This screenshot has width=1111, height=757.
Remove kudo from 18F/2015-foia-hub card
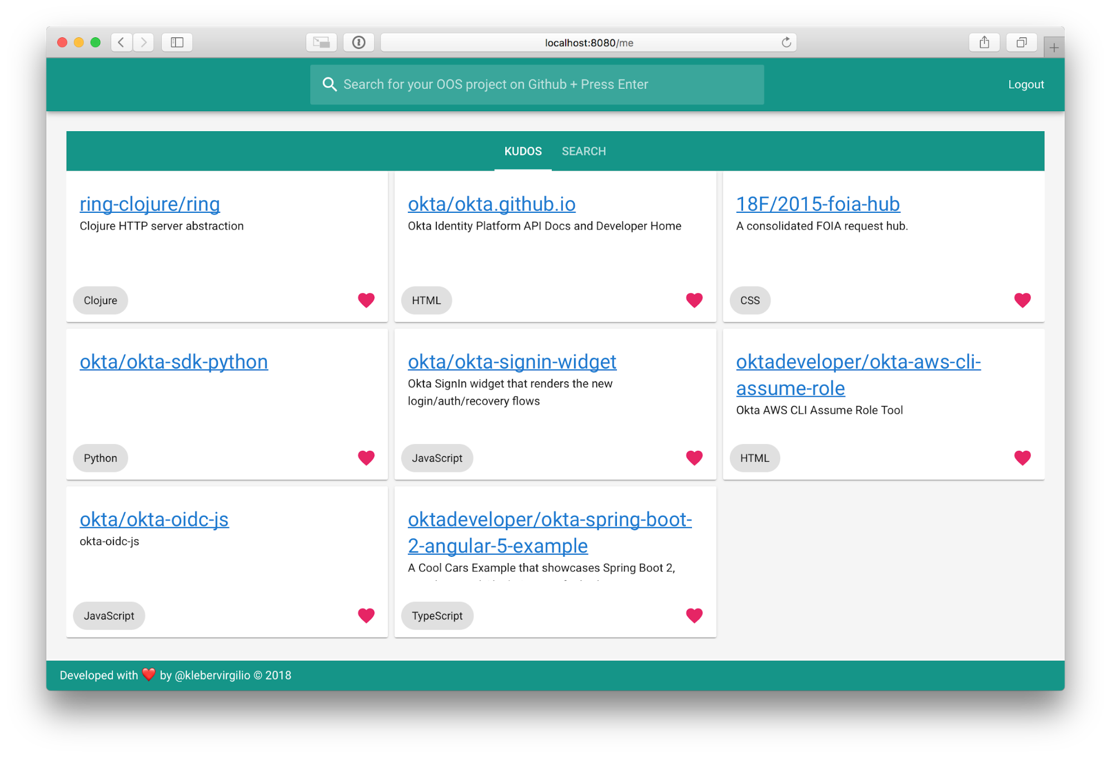click(1022, 300)
